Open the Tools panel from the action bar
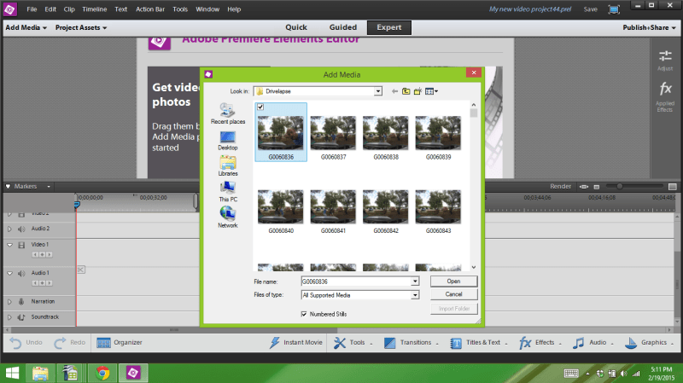 [x=353, y=343]
